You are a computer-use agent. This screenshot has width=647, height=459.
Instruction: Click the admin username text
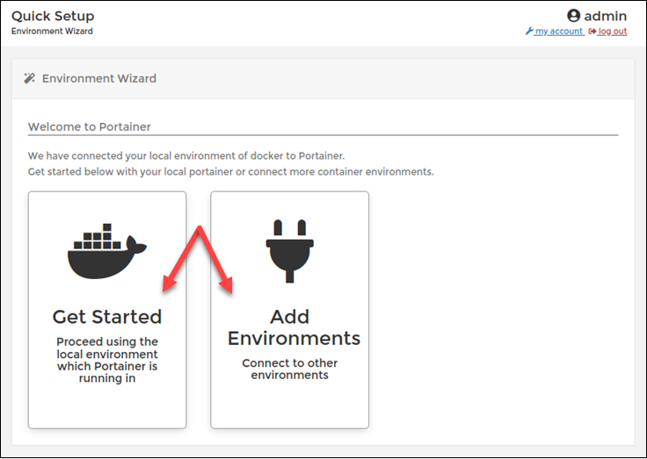[606, 16]
